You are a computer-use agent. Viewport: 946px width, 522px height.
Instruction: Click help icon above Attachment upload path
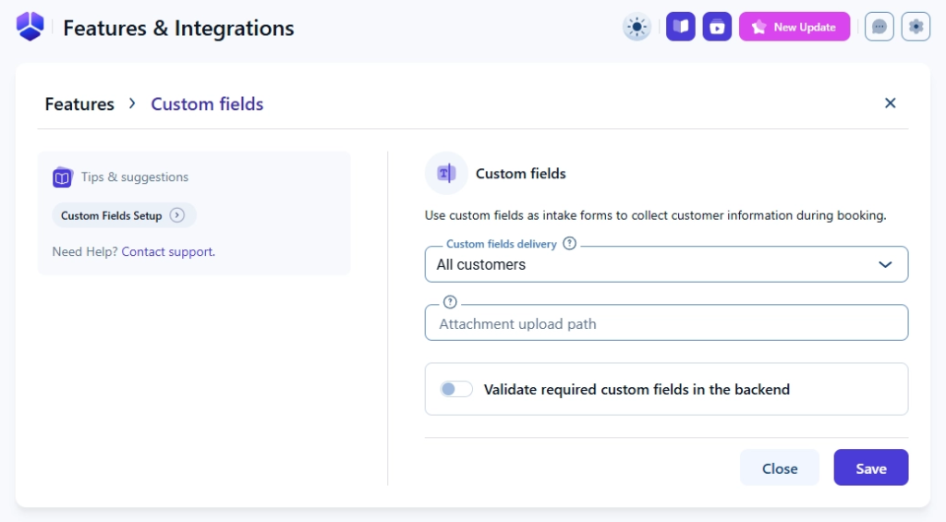click(x=450, y=302)
